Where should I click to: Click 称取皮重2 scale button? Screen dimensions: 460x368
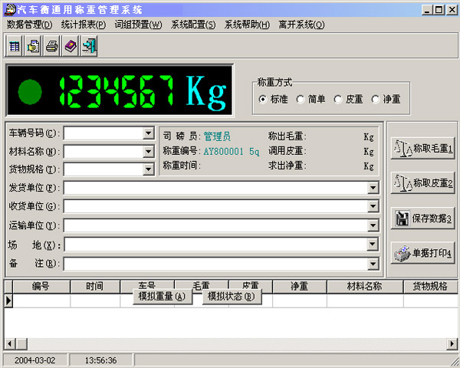422,183
